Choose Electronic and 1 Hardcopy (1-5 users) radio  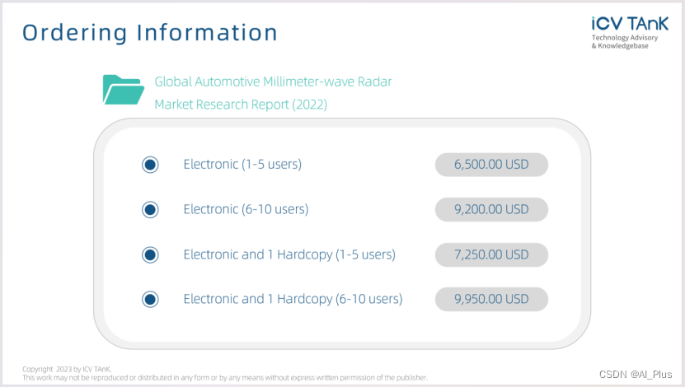[150, 254]
